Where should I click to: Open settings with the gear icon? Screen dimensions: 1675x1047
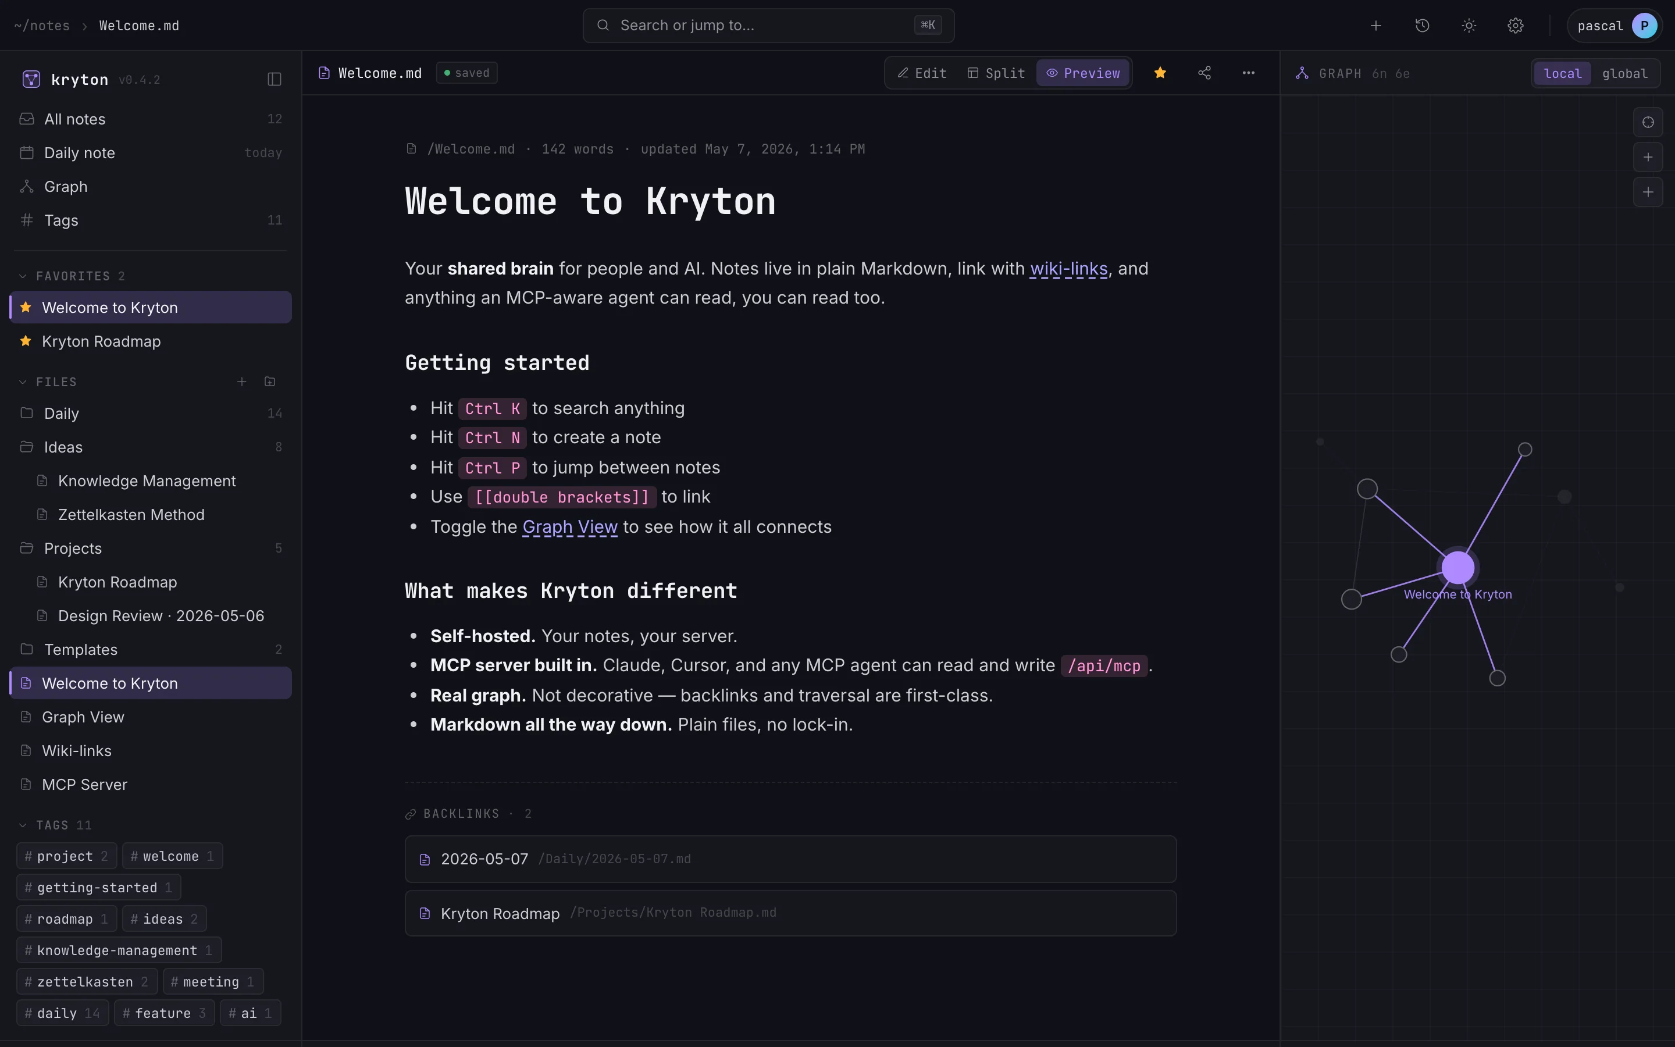tap(1515, 26)
